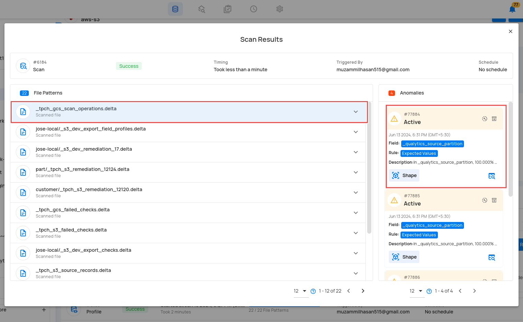Click _qualytics_source_partition field tag in #77885
This screenshot has height=322, width=523.
(432, 225)
